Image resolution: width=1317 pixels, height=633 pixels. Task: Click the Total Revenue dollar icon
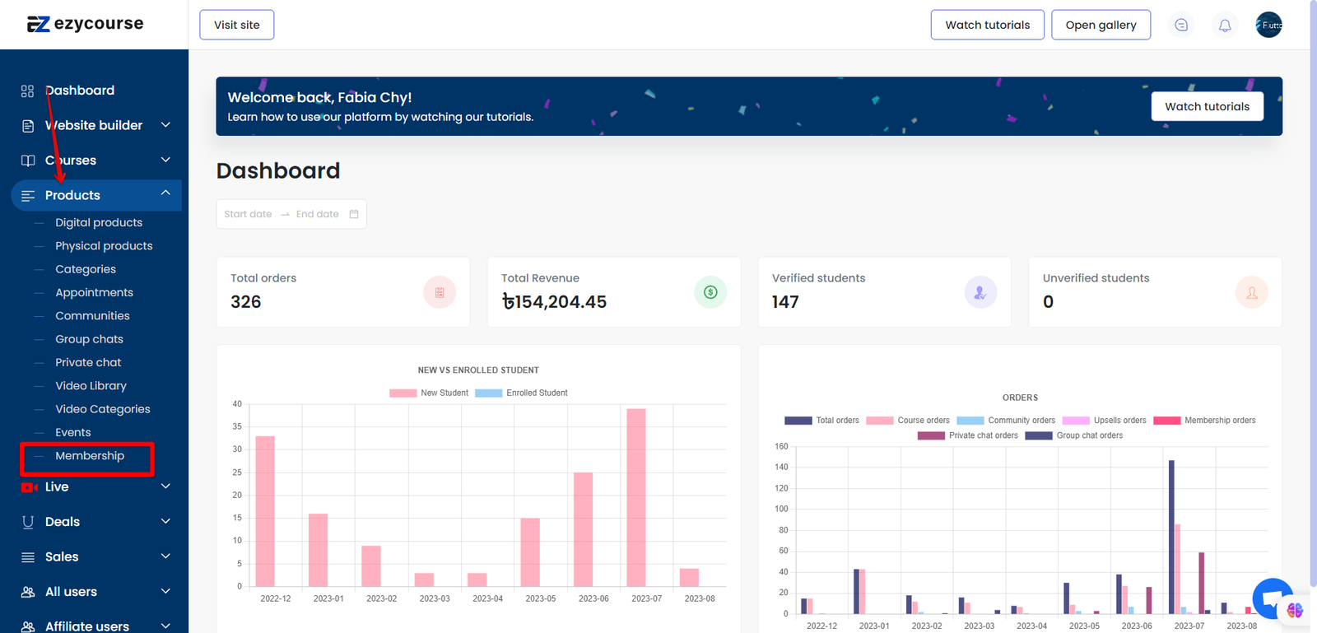pyautogui.click(x=710, y=292)
